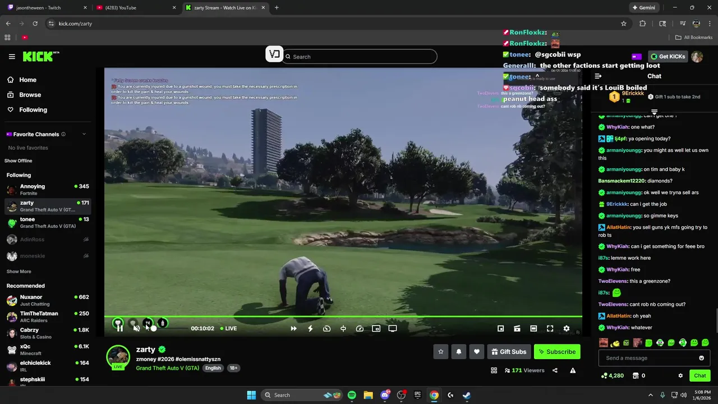
Task: Click the monitor screen icon in player
Action: pyautogui.click(x=393, y=328)
